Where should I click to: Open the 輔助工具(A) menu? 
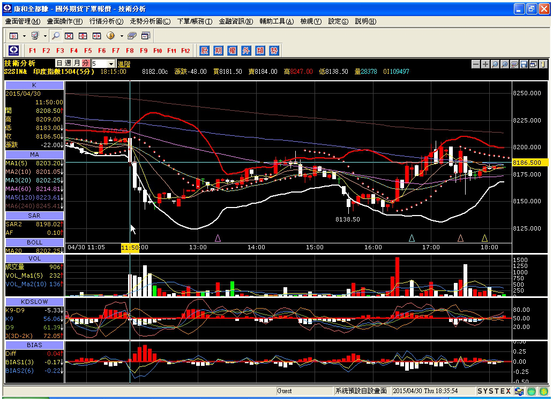pyautogui.click(x=276, y=21)
